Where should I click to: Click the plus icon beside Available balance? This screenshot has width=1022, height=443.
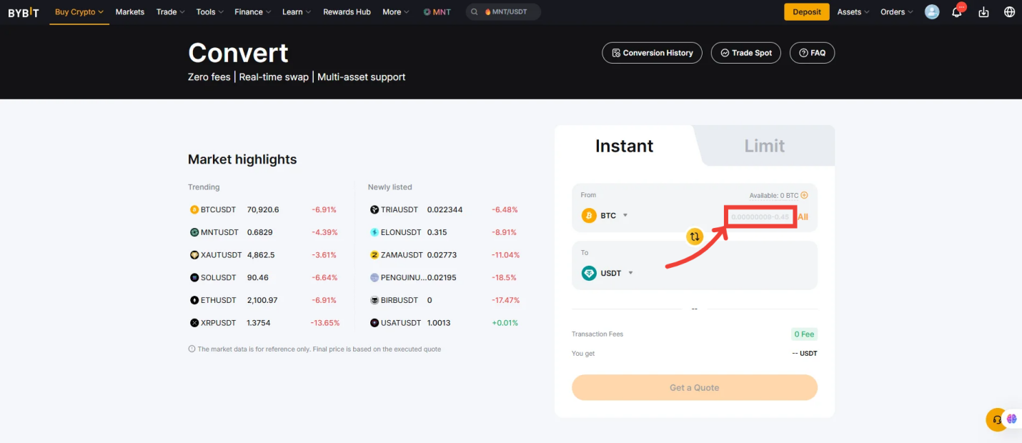coord(804,195)
